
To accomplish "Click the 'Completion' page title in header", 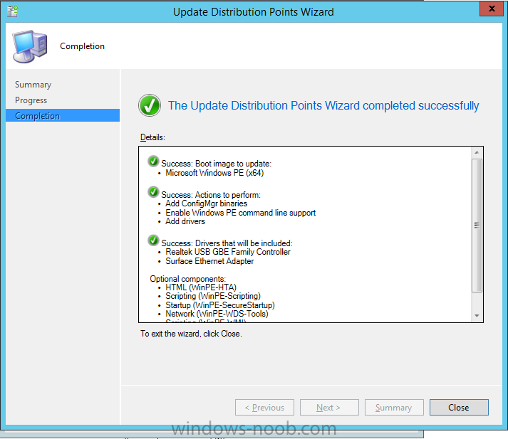I will [x=82, y=46].
